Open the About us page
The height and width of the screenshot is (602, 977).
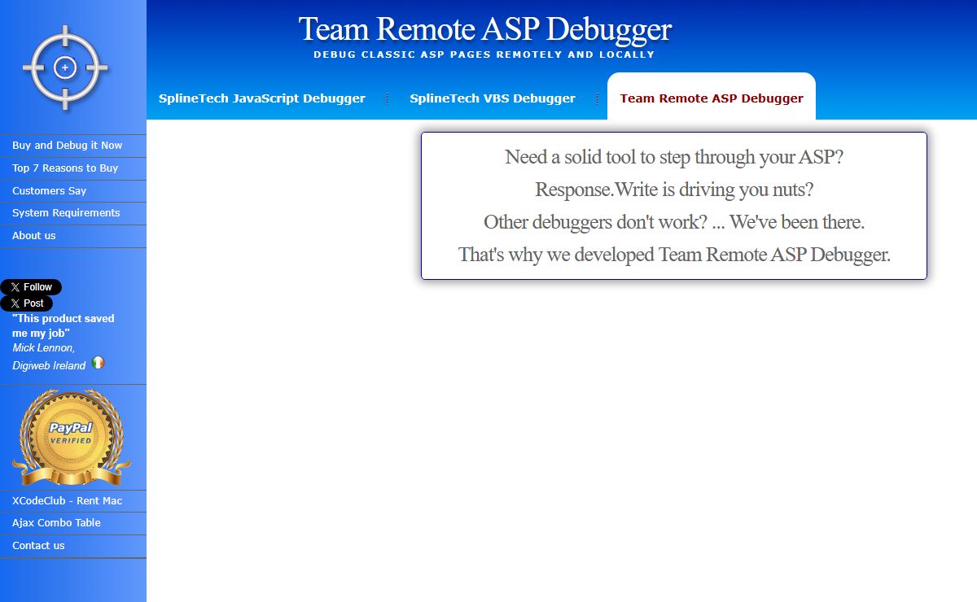34,236
